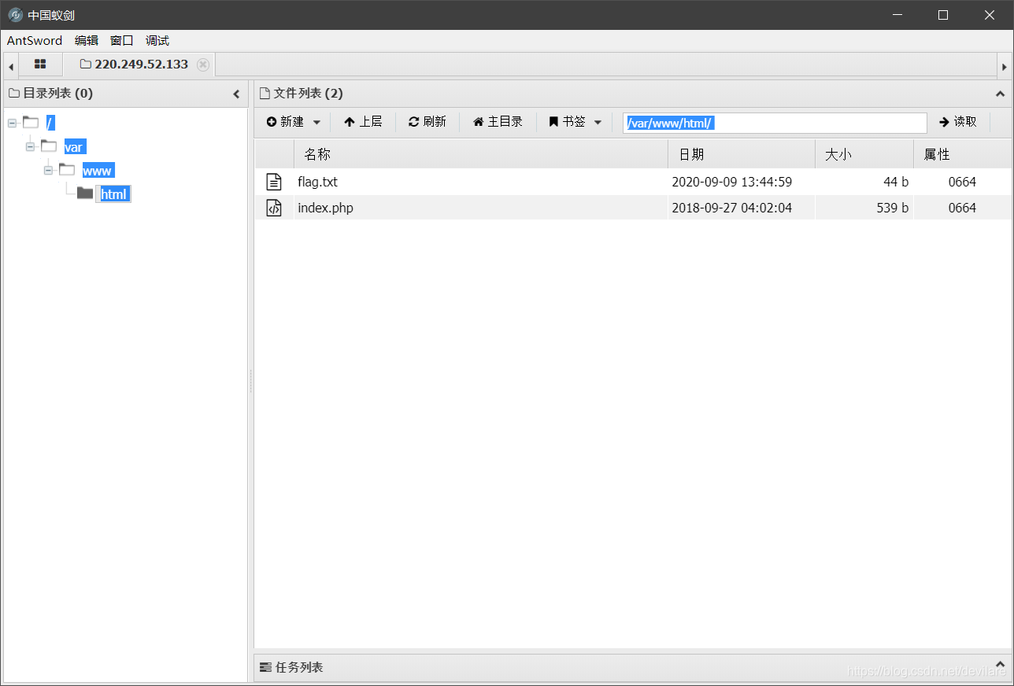Sort by 名称 column header
This screenshot has width=1014, height=686.
pyautogui.click(x=480, y=154)
